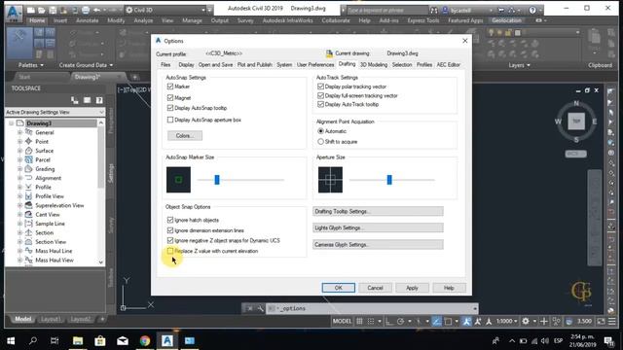Expand the Surface settings node

pos(19,151)
